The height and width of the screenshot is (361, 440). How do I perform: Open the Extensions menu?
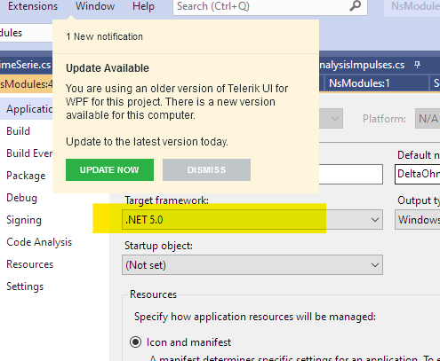tap(33, 6)
